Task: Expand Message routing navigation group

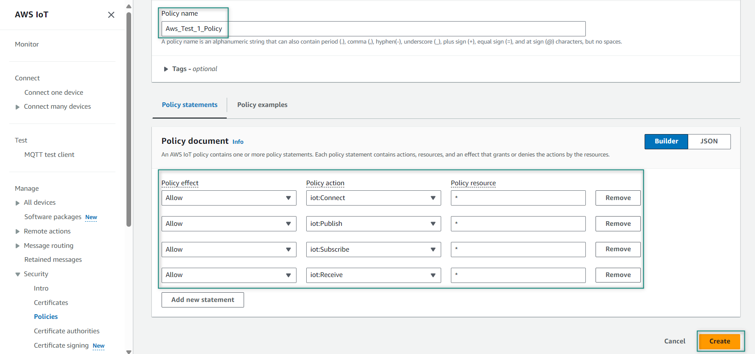Action: point(18,246)
